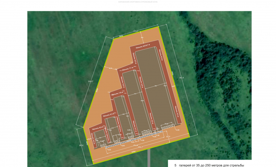The width and height of the screenshot is (276, 167).
Task: Select the vertical 'Насыпь 5,2 м' label
Action: [x=122, y=81]
